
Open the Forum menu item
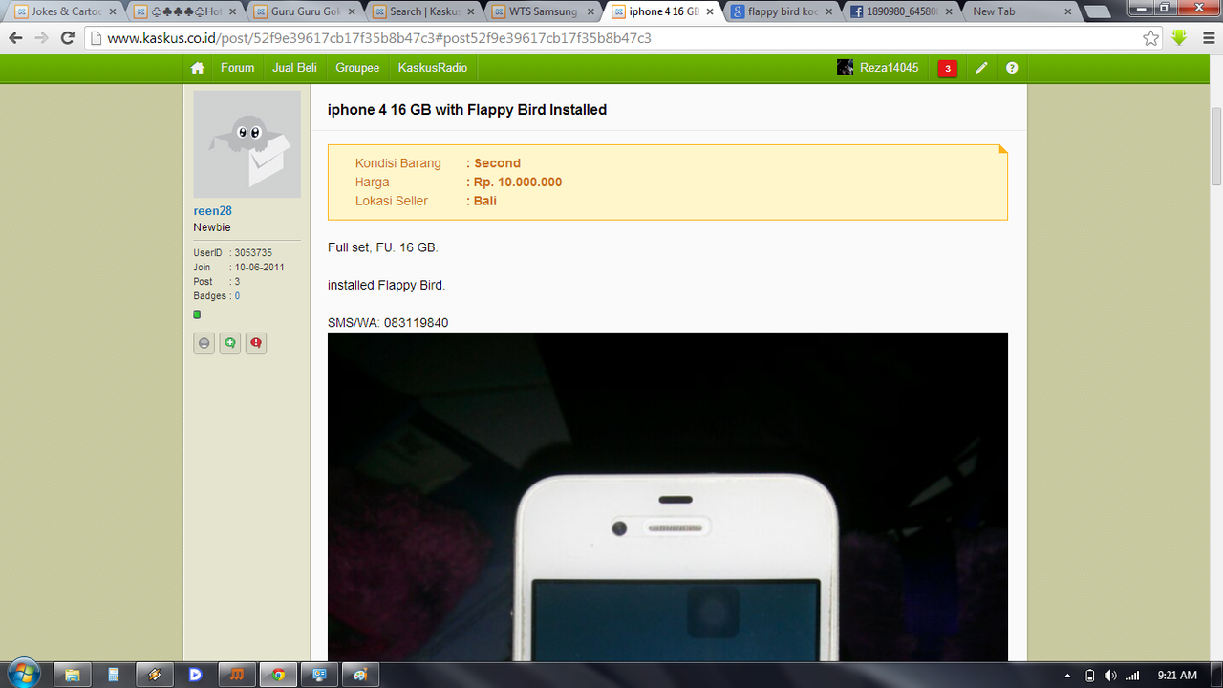237,68
